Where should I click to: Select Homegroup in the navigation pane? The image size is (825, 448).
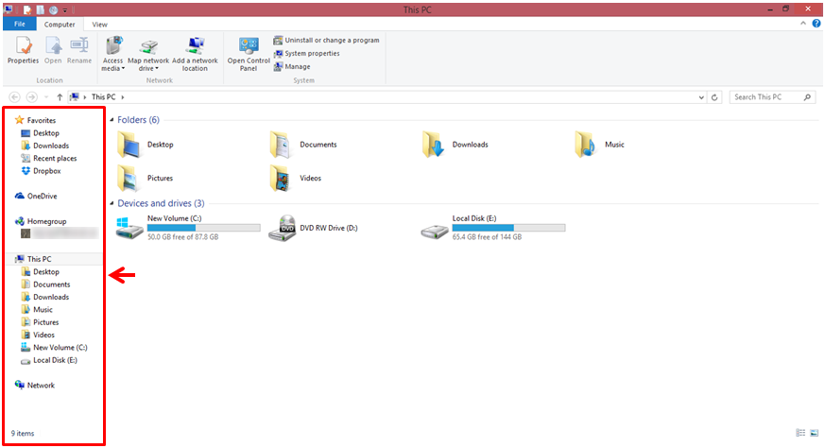coord(41,221)
